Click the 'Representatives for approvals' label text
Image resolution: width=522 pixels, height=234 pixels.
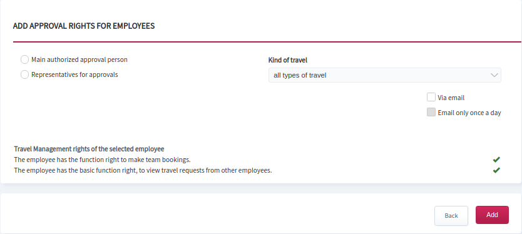74,74
